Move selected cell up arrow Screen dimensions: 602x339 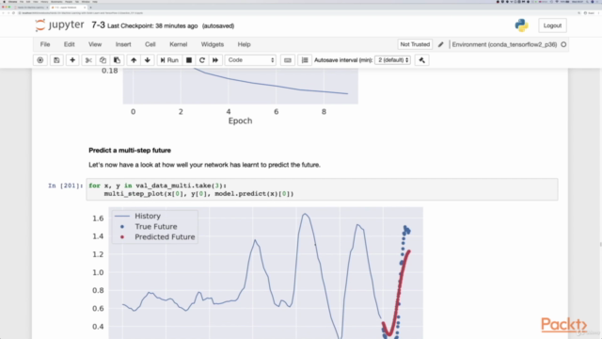click(134, 60)
